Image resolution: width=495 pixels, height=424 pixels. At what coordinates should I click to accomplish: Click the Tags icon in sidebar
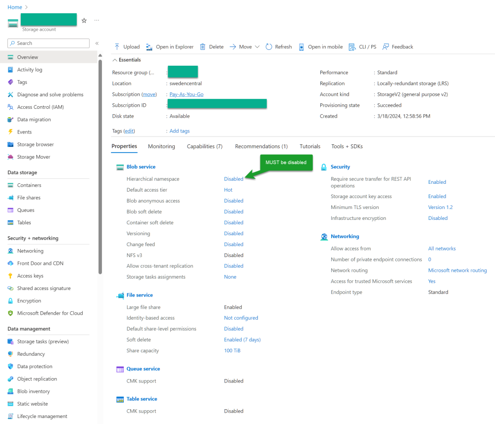(10, 82)
